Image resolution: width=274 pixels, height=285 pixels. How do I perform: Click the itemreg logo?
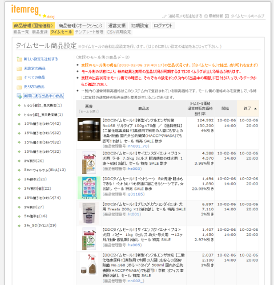(25, 9)
